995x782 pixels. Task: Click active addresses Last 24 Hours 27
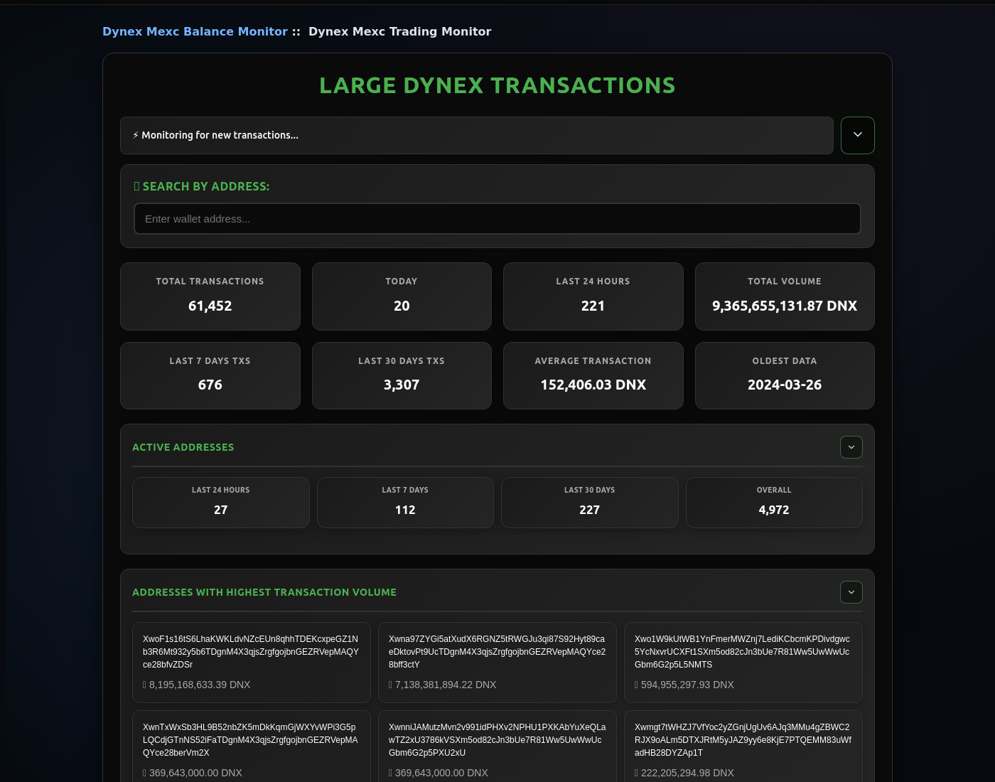pos(221,503)
